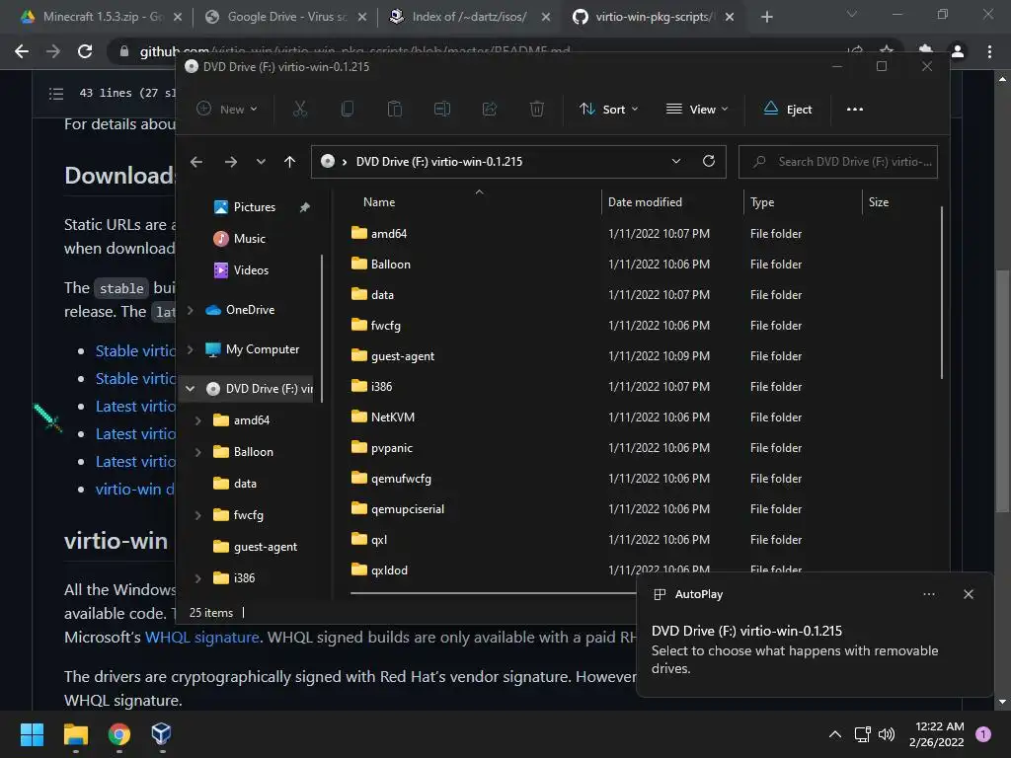Expand the address bar history dropdown
1011x758 pixels.
pyautogui.click(x=675, y=161)
